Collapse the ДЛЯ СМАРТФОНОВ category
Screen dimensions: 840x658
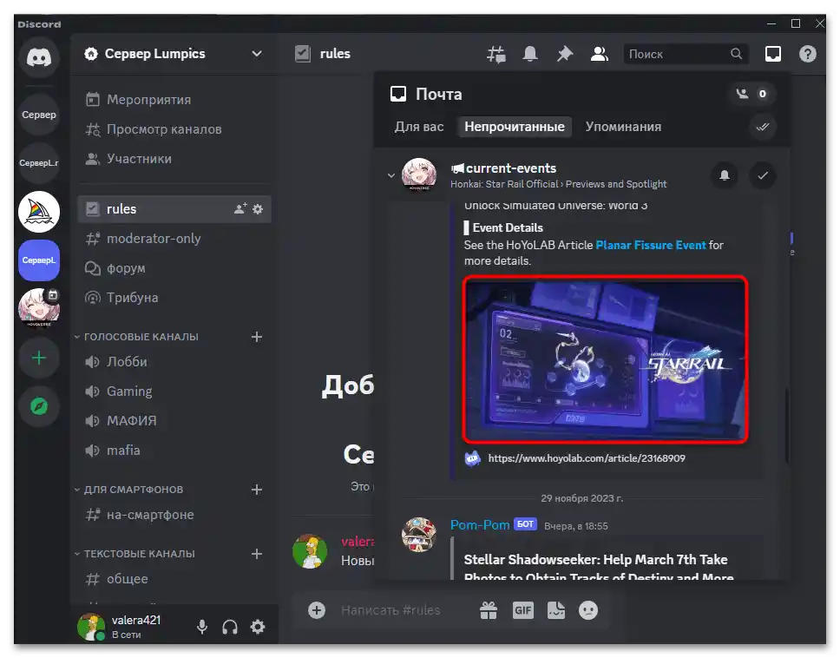129,490
